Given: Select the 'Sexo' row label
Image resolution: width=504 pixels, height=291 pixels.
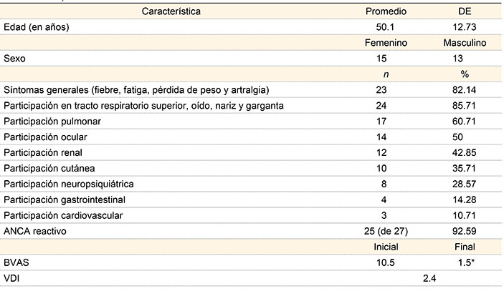Looking at the screenshot, I should [x=15, y=59].
